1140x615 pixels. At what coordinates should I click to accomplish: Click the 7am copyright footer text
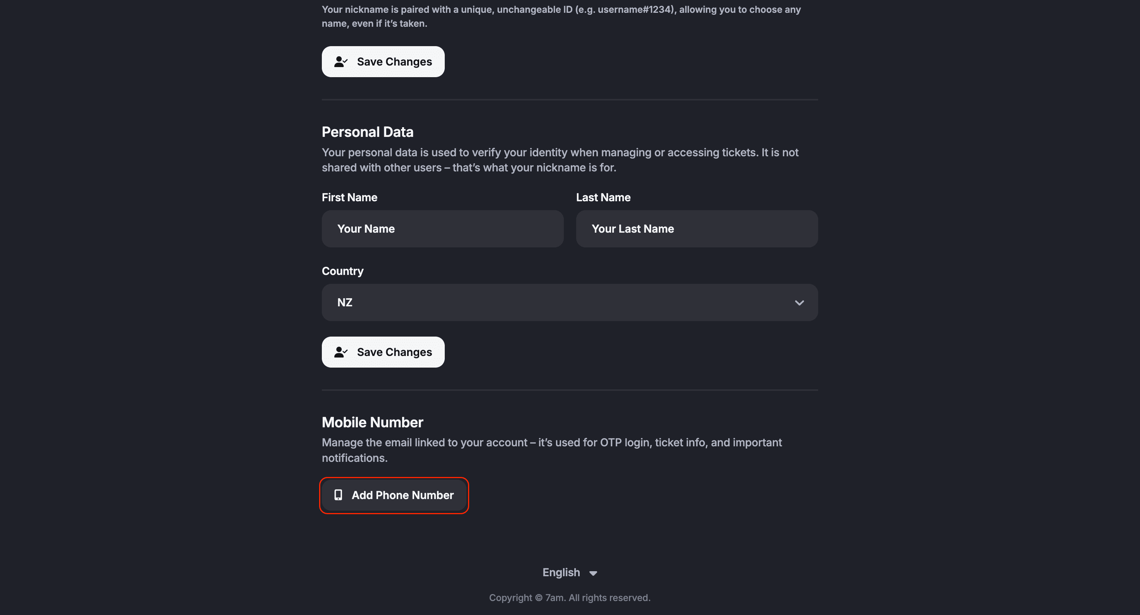(570, 598)
